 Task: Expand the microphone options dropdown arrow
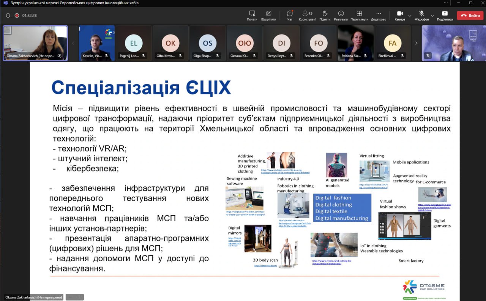(432, 16)
